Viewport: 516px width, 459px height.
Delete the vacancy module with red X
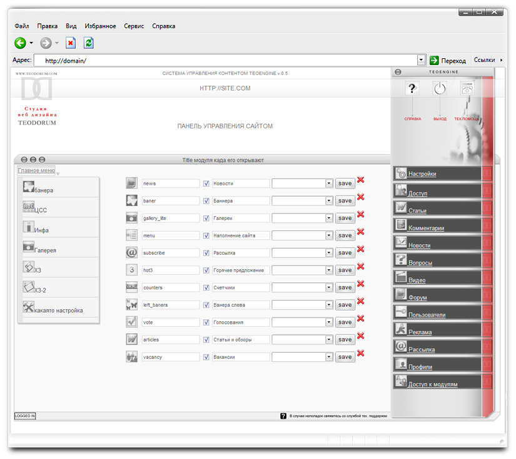[361, 354]
